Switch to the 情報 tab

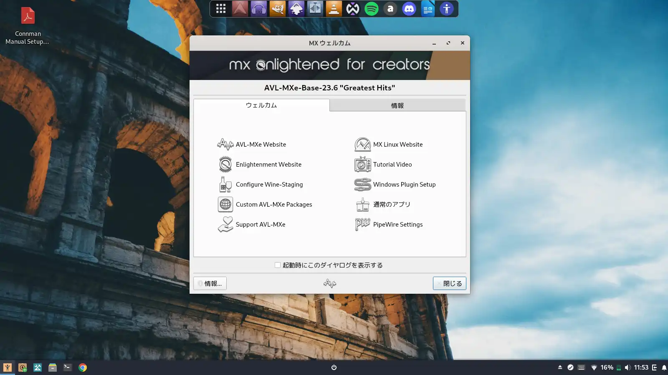[x=397, y=105]
